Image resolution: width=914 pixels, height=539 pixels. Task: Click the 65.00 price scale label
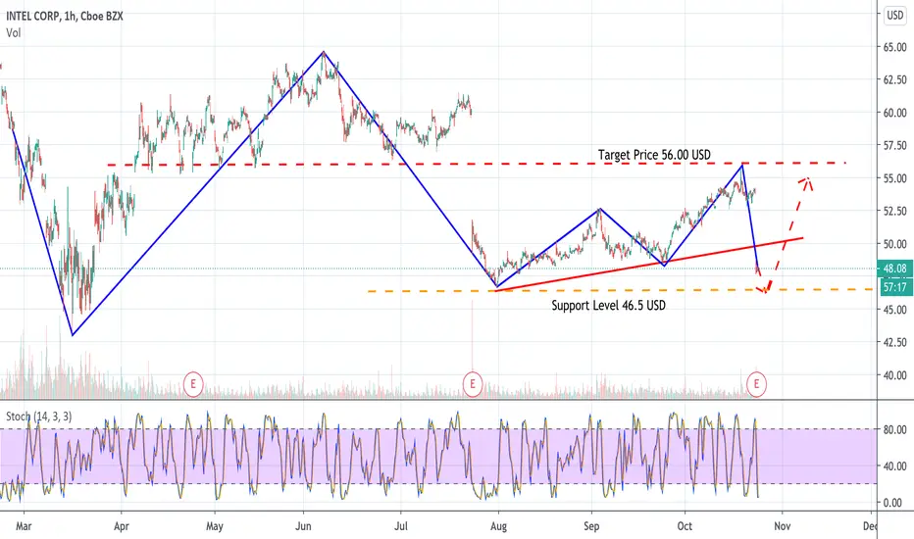tap(894, 47)
